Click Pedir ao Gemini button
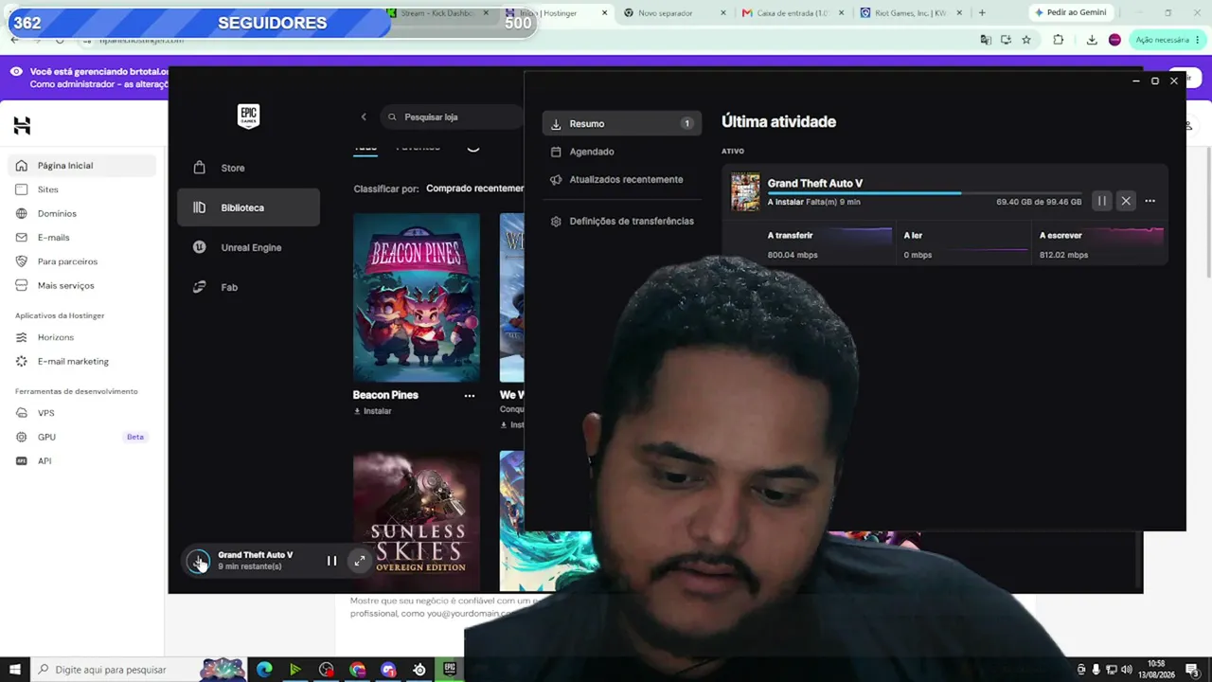 (x=1071, y=13)
